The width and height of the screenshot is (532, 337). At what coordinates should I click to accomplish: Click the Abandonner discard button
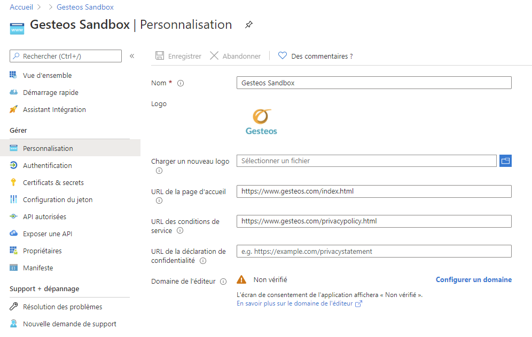coord(235,56)
